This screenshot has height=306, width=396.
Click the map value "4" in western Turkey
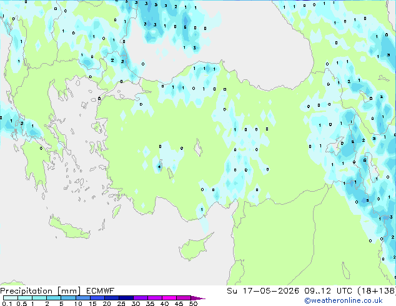pos(159,167)
